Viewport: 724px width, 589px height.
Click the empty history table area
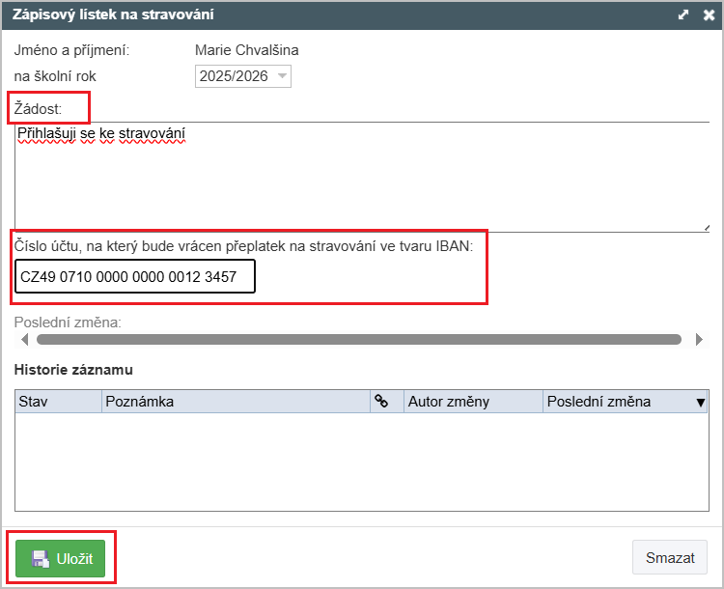coord(361,462)
